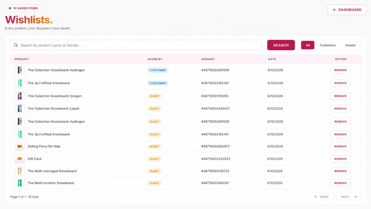371x209 pixels.
Task: Click the Oxygen snowboard thumbnail
Action: point(19,96)
